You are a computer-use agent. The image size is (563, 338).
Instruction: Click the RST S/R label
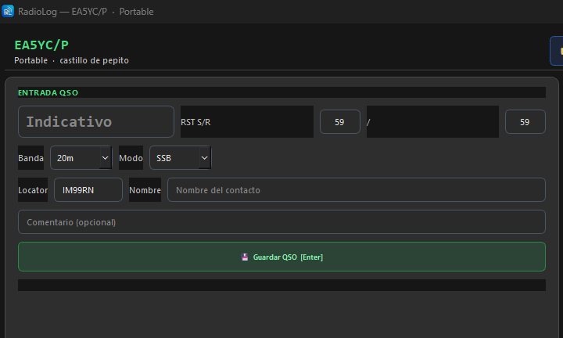[x=195, y=122]
